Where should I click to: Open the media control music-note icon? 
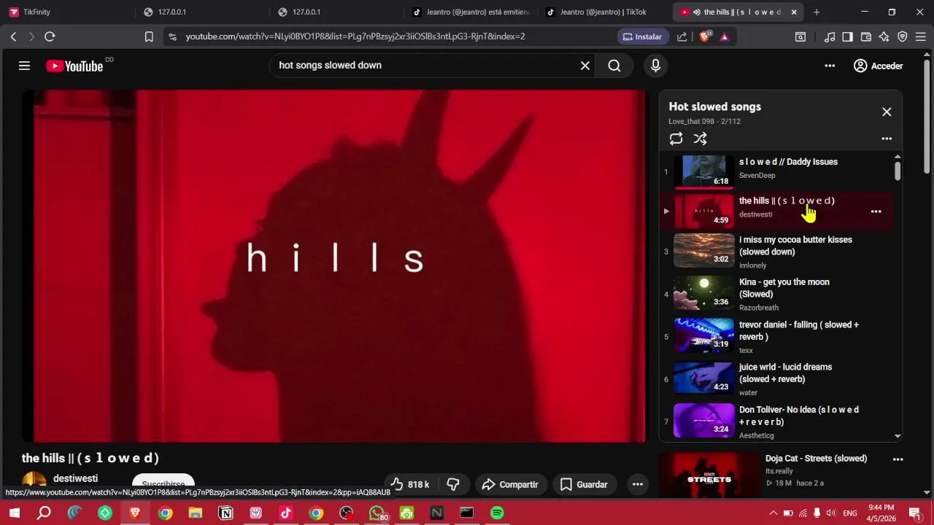click(830, 36)
